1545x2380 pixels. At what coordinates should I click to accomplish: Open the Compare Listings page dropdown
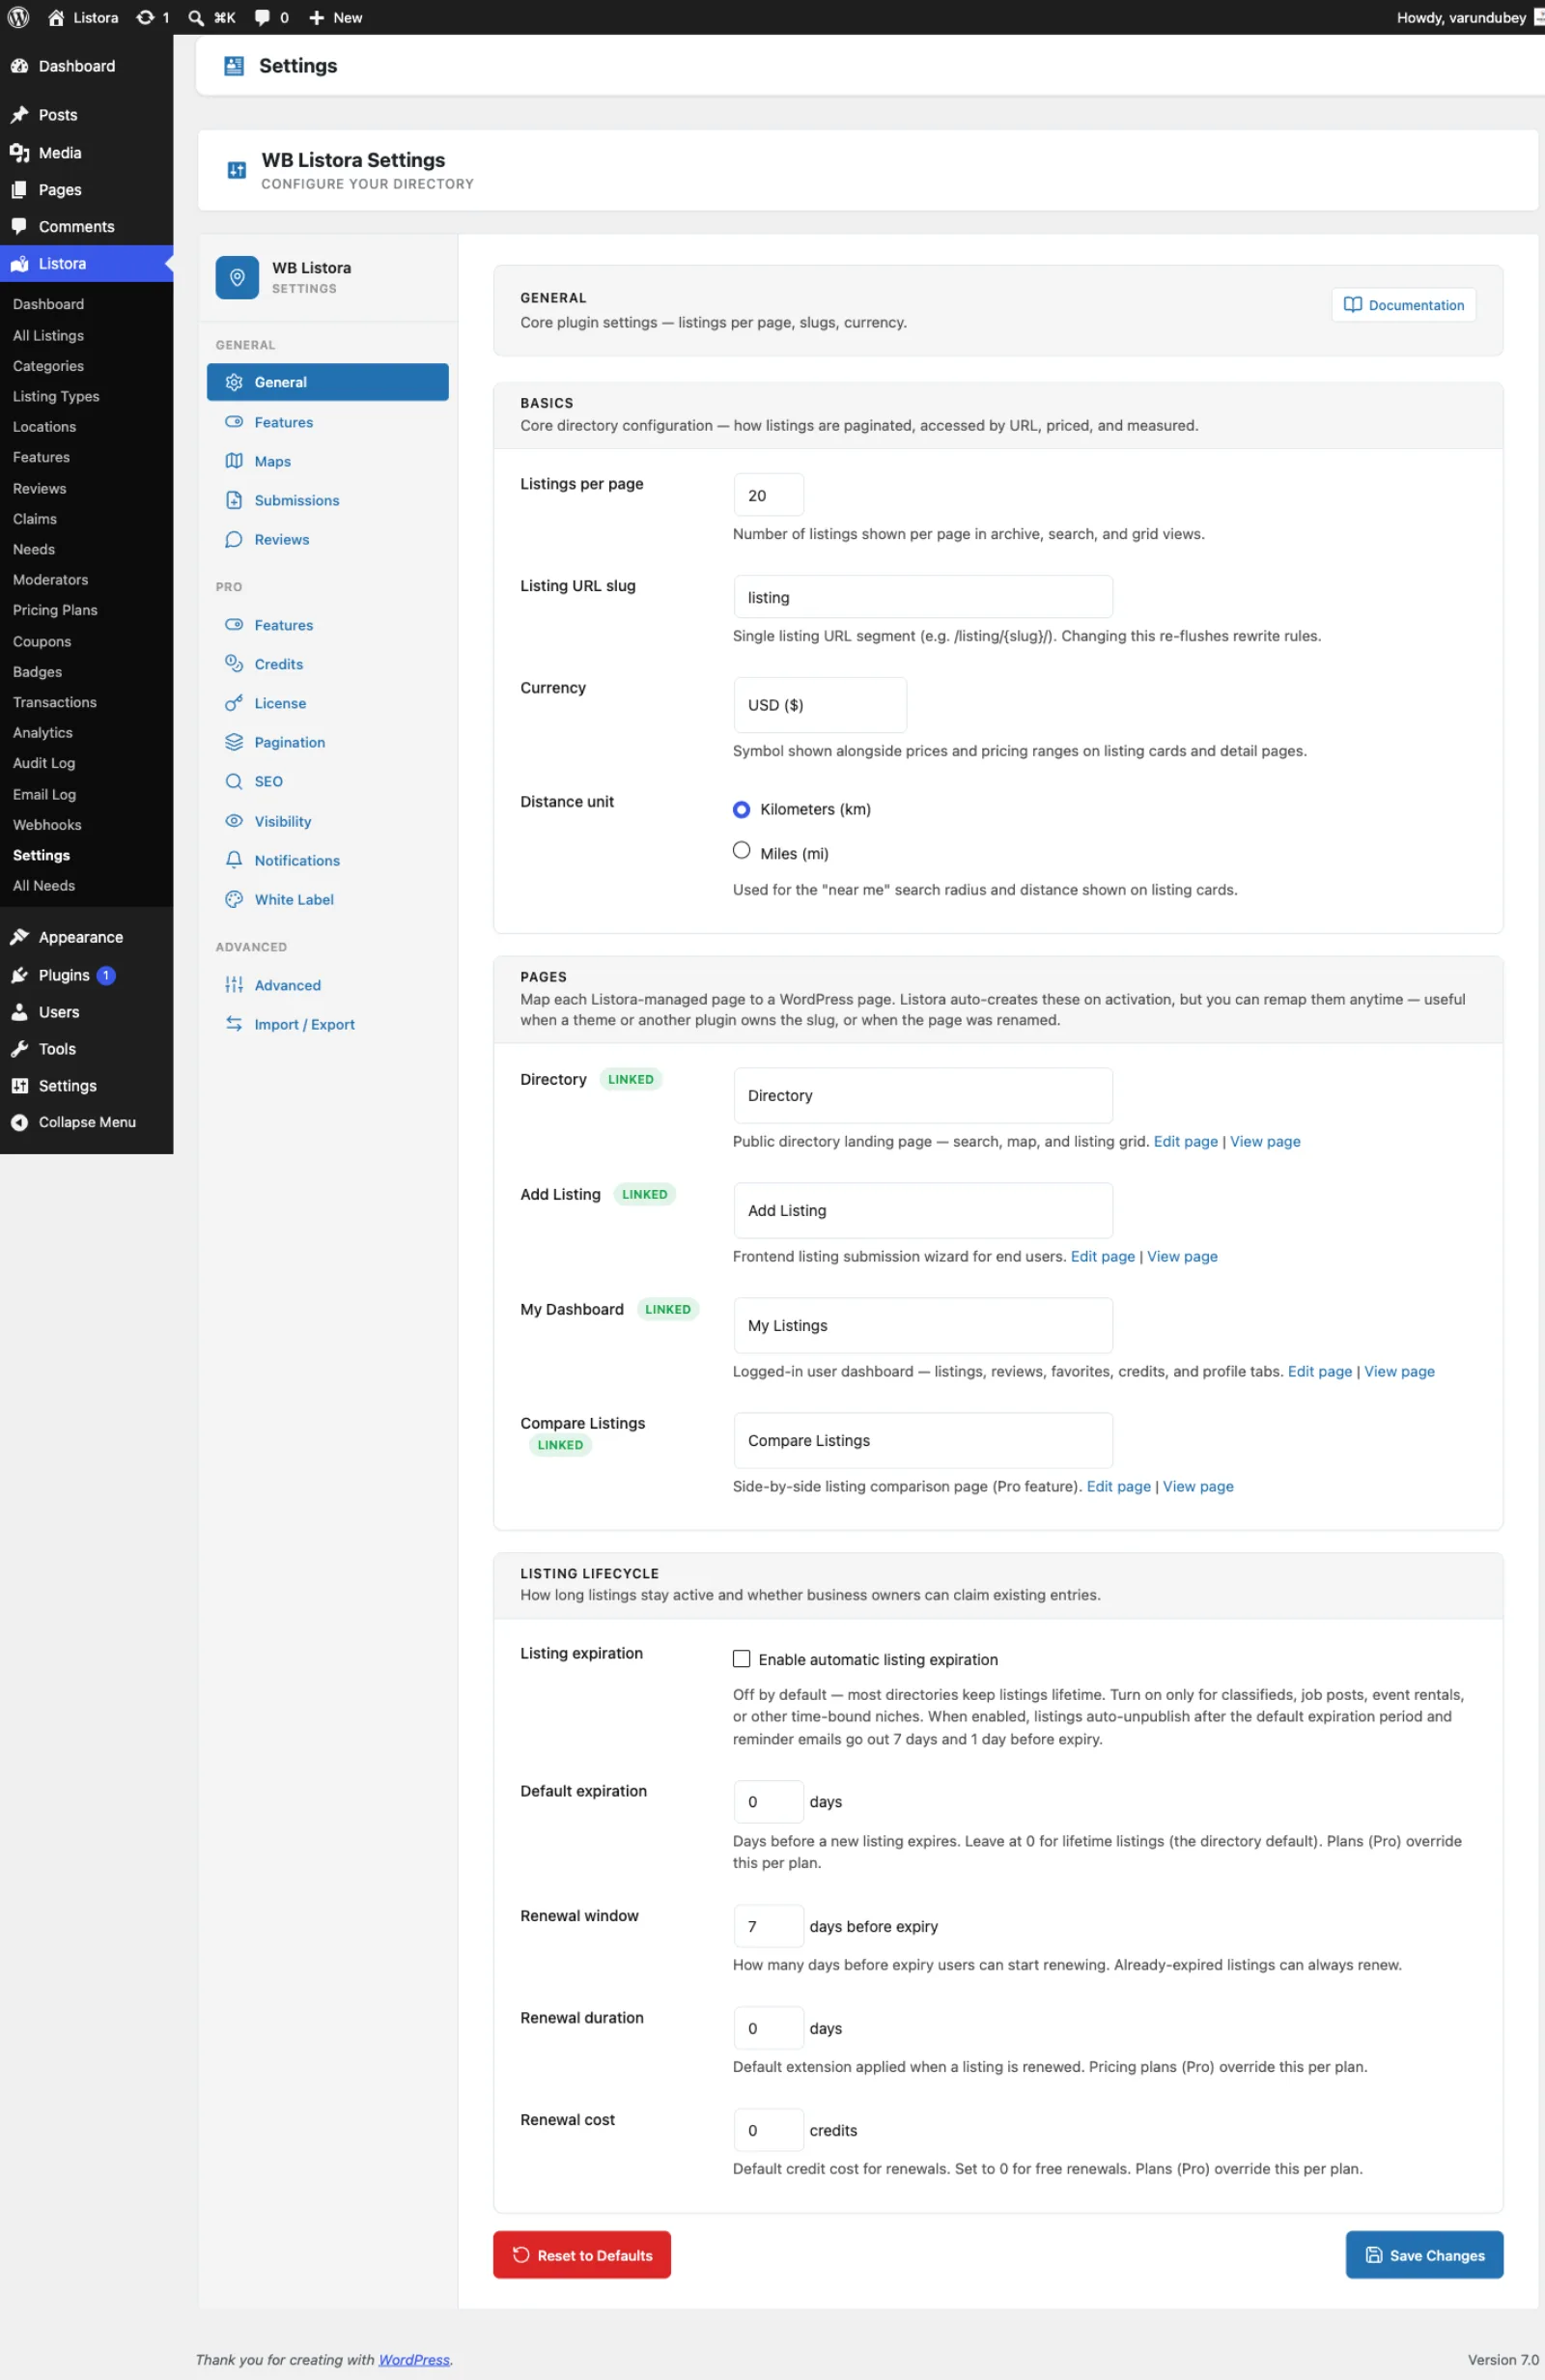[923, 1441]
